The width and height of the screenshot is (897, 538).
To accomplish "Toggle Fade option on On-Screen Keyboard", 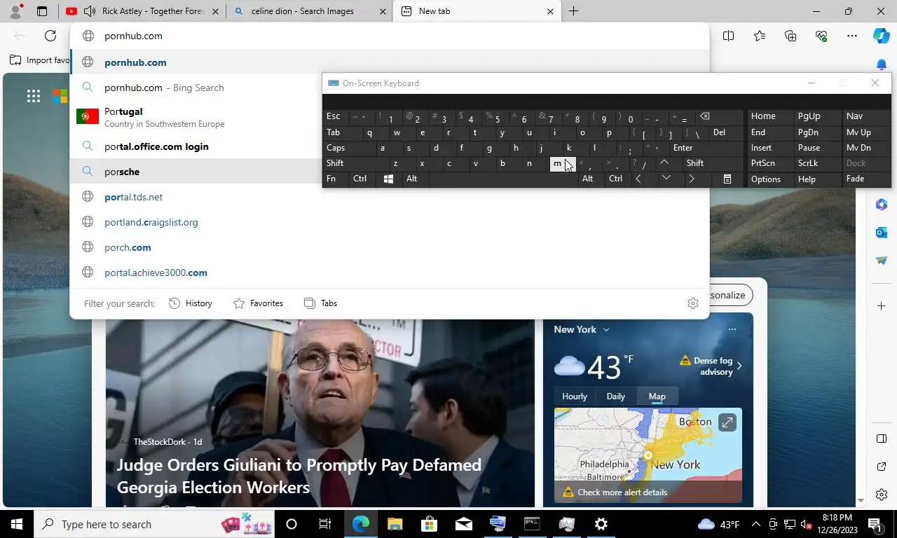I will click(866, 179).
